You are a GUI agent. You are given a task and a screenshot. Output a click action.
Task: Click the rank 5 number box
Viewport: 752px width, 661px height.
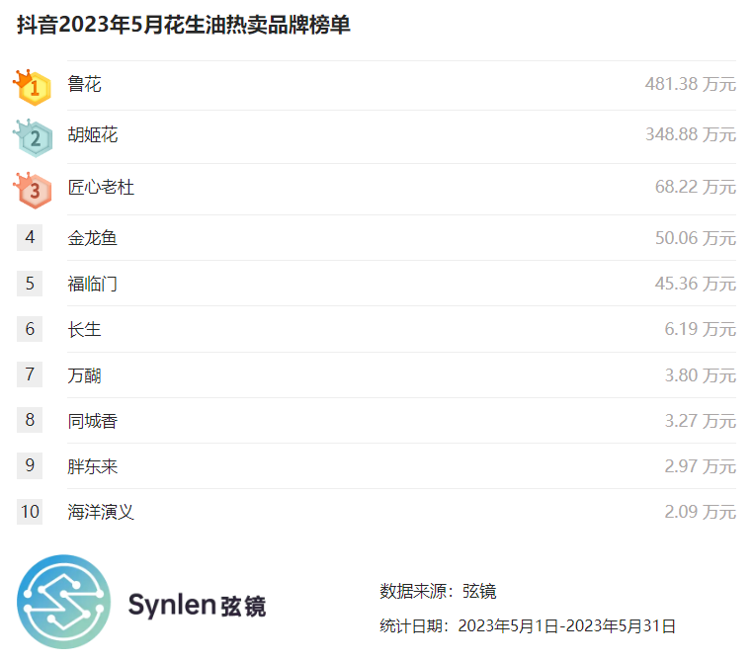click(30, 284)
